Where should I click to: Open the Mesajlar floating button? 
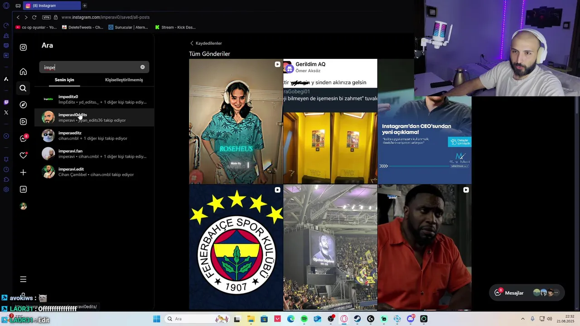point(527,293)
